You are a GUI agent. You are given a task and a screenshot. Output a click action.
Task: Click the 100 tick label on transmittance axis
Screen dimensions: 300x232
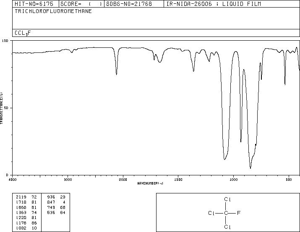[5, 41]
